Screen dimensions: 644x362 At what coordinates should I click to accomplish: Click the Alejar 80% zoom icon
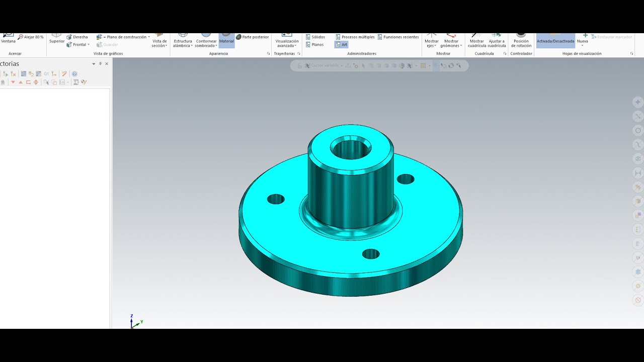coord(20,37)
